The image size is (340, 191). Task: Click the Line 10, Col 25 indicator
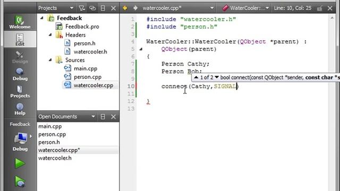(293, 8)
